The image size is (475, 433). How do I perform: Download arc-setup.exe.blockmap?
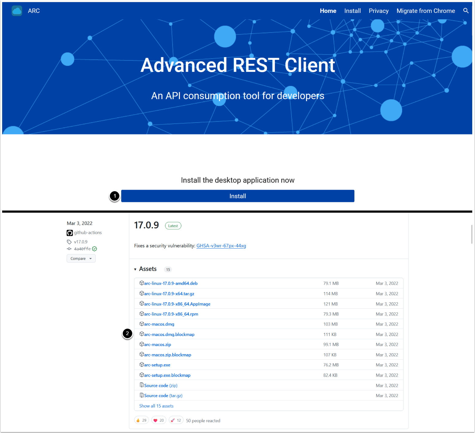coord(168,375)
